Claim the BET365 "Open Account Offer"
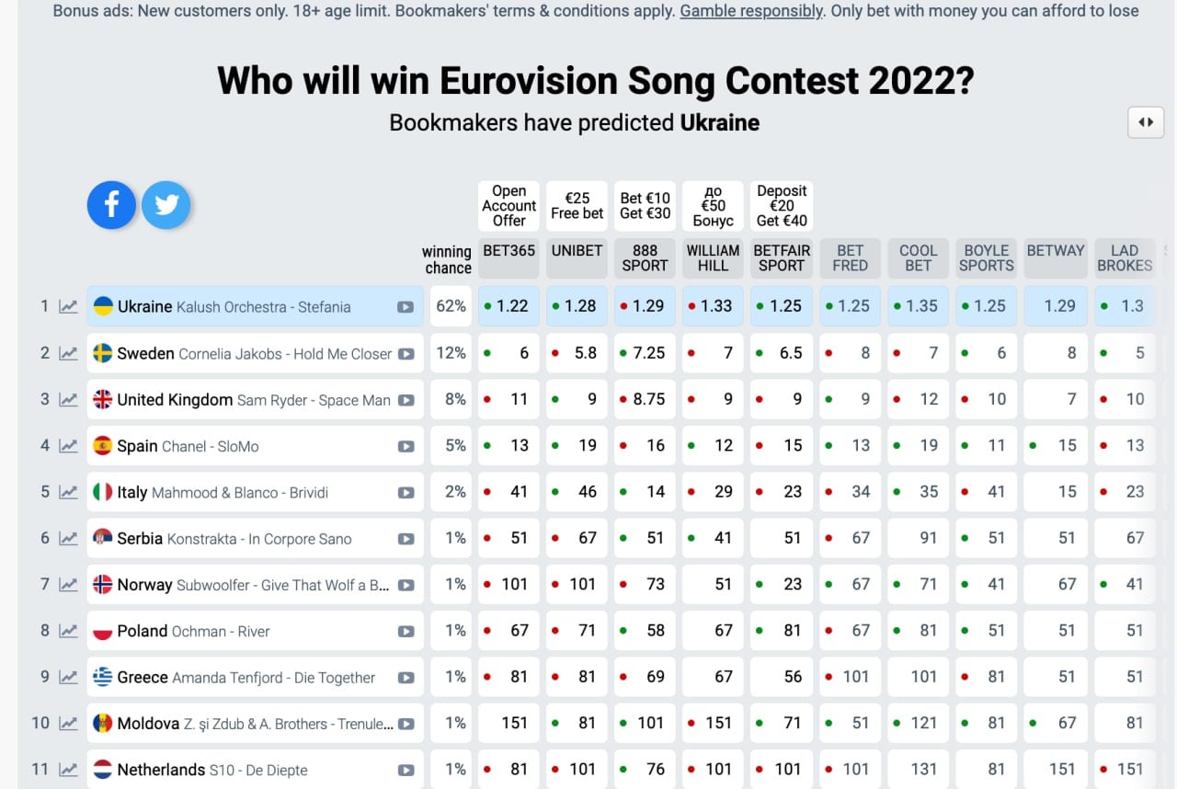 tap(509, 205)
